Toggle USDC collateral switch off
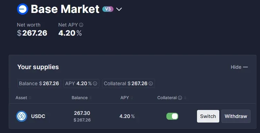This screenshot has height=133, width=260. [x=172, y=116]
